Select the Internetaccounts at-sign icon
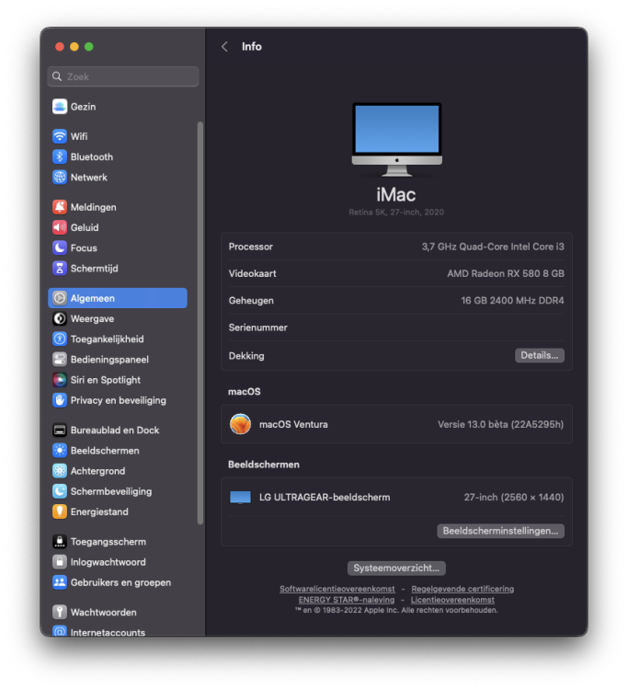Viewport: 628px width, 690px height. pos(60,631)
